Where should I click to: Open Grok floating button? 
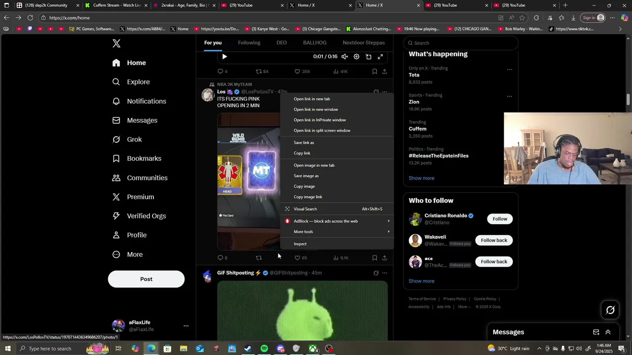click(610, 310)
